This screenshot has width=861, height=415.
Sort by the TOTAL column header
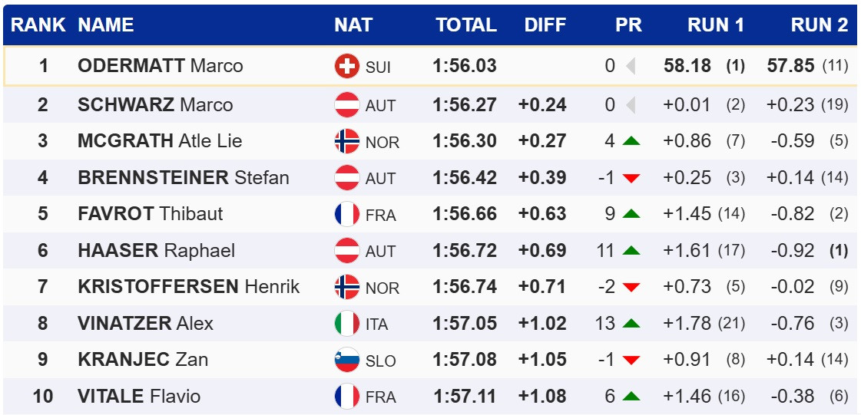466,25
